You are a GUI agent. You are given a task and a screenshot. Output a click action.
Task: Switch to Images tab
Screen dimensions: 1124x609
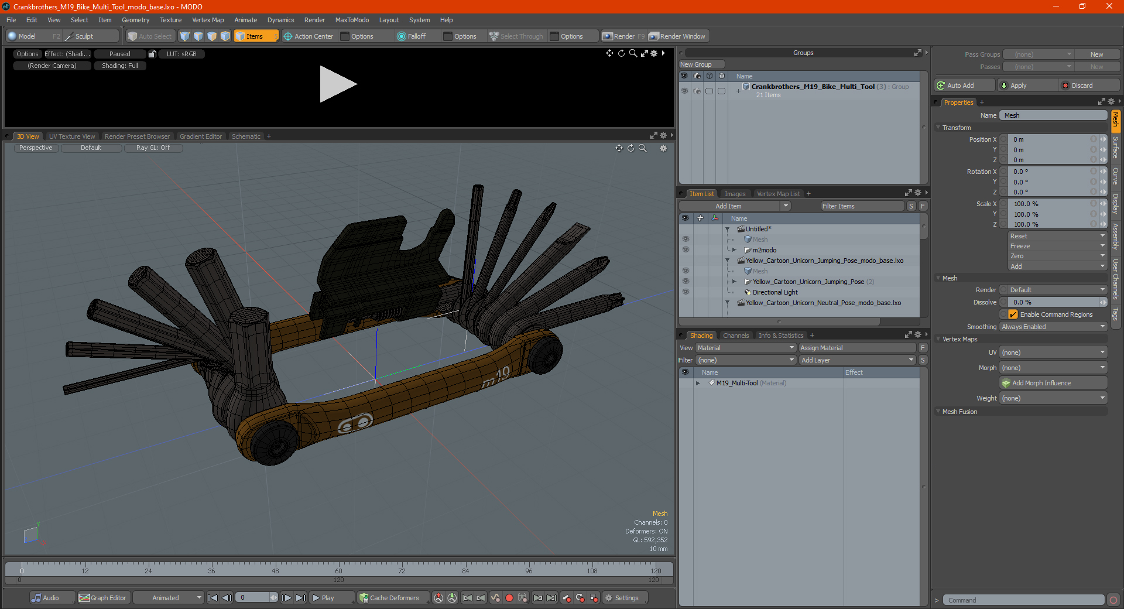pos(735,194)
